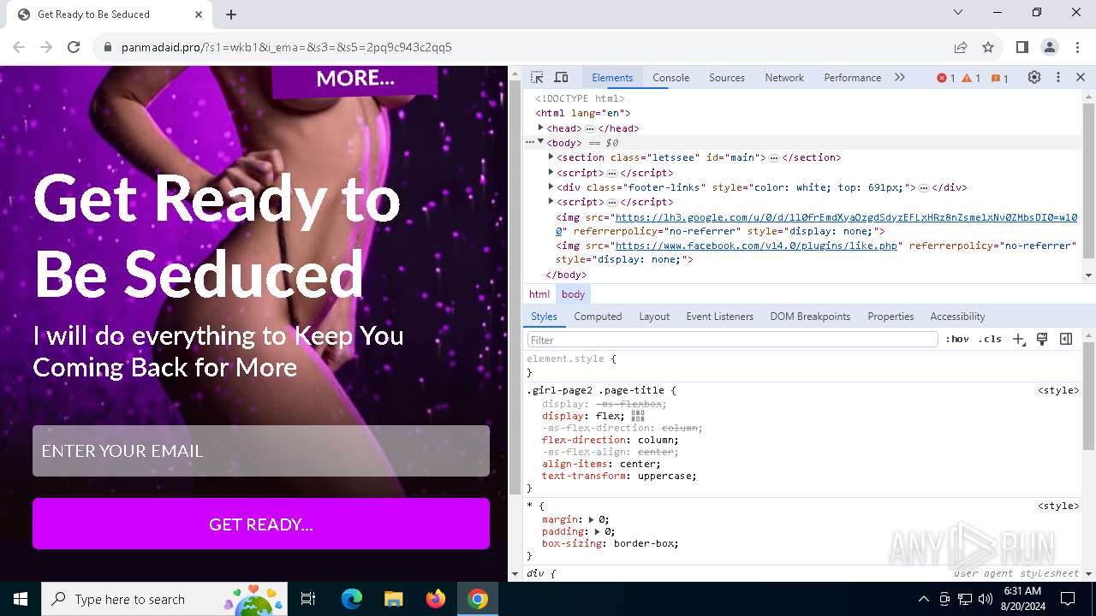Toggle the .cls element classes button
Screen dimensions: 1096x616
(x=990, y=340)
